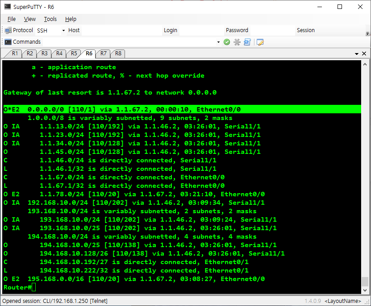Click the Router# prompt cursor
The width and height of the screenshot is (371, 306).
coord(33,287)
